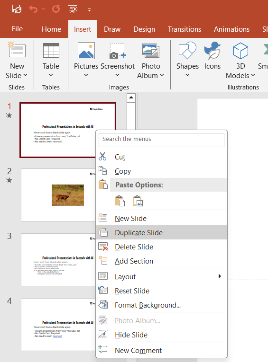The height and width of the screenshot is (362, 268).
Task: Expand the New Slide dropdown chevron
Action: 26,75
